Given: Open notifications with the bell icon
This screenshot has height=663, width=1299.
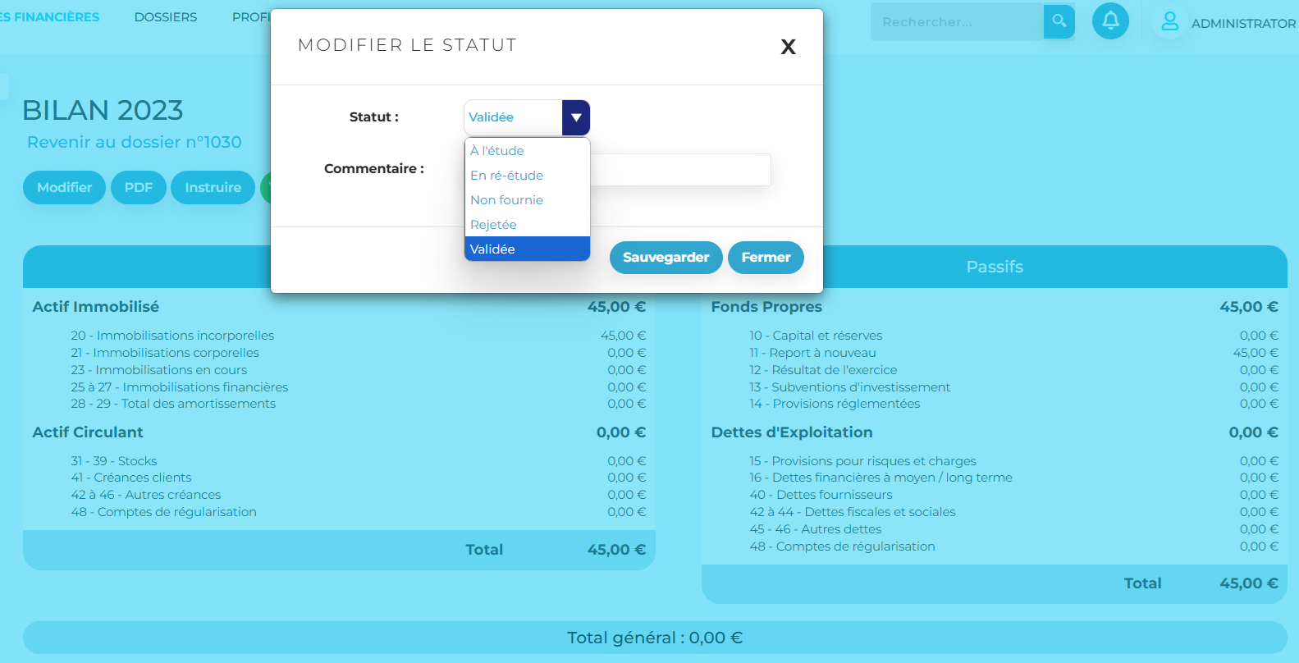Looking at the screenshot, I should point(1110,21).
